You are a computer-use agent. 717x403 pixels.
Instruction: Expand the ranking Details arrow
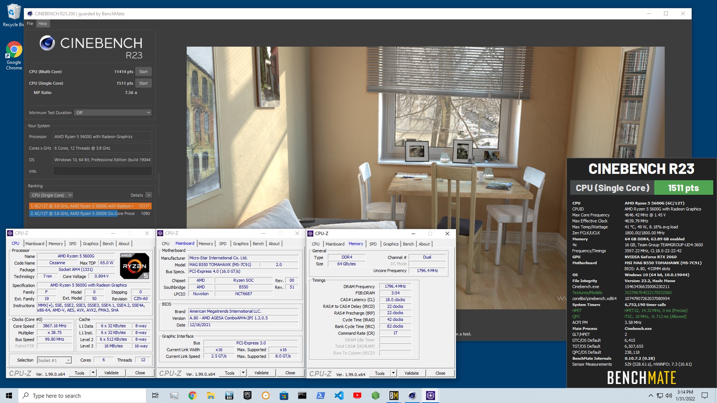click(x=149, y=195)
